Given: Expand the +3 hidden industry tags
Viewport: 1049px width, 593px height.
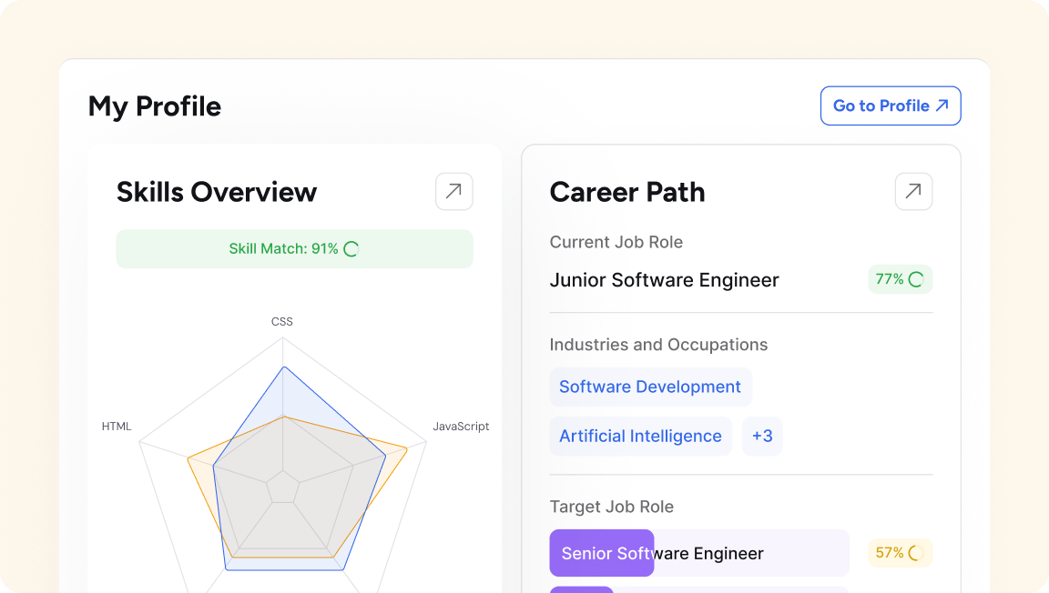Looking at the screenshot, I should click(x=762, y=436).
